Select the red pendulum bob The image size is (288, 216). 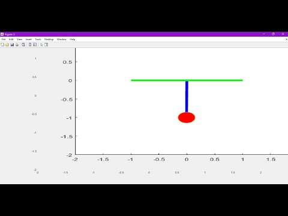[187, 118]
